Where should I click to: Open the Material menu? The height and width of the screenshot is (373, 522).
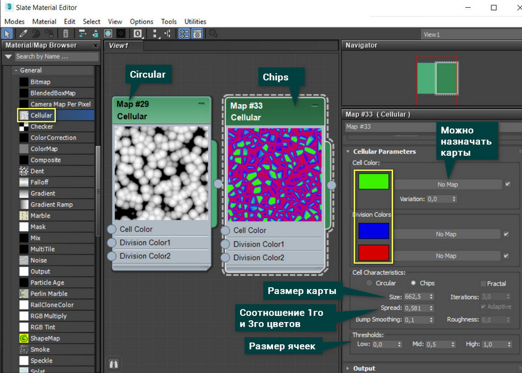[44, 22]
